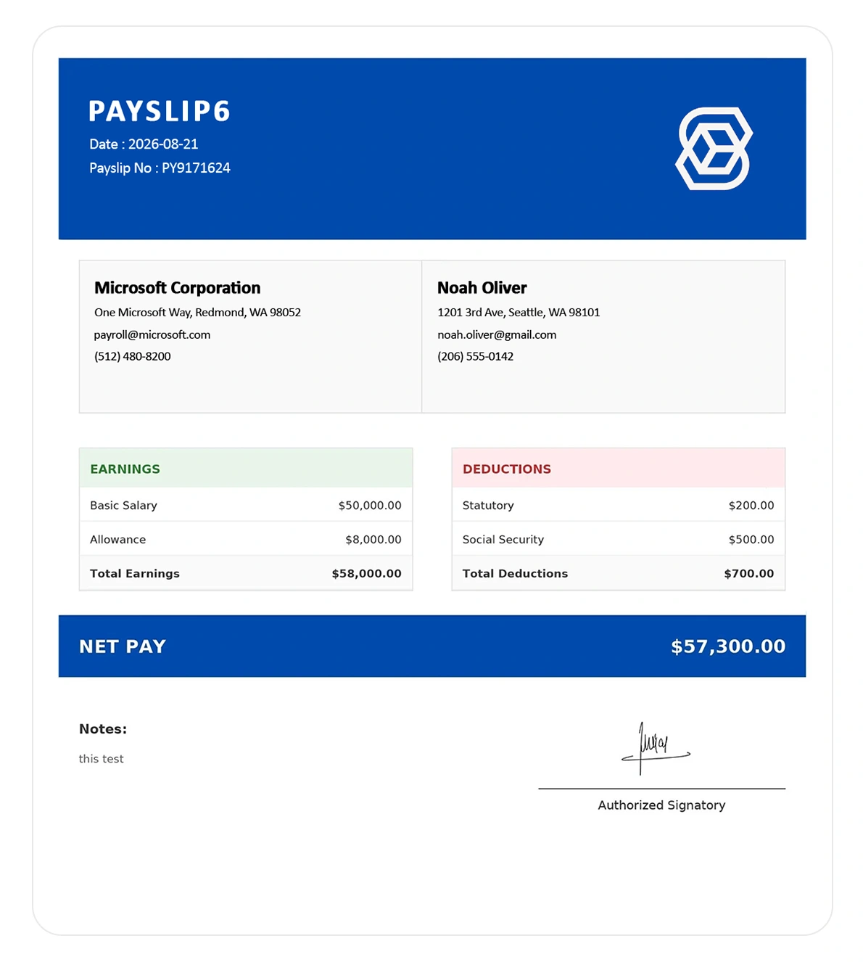Click the Statutory deduction label
This screenshot has width=863, height=962.
[488, 506]
